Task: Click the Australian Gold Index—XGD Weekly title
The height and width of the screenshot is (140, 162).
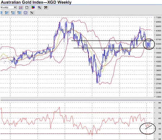Action: click(36, 2)
